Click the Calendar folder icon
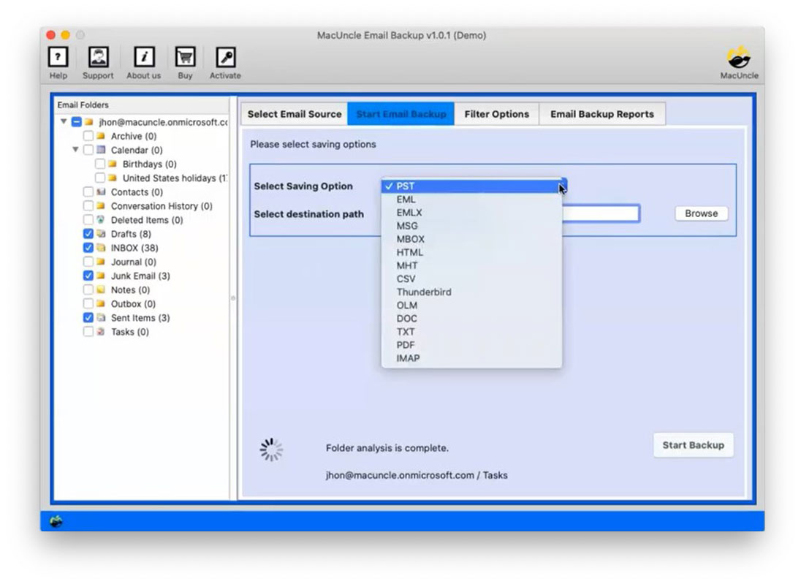Image resolution: width=801 pixels, height=584 pixels. (101, 150)
